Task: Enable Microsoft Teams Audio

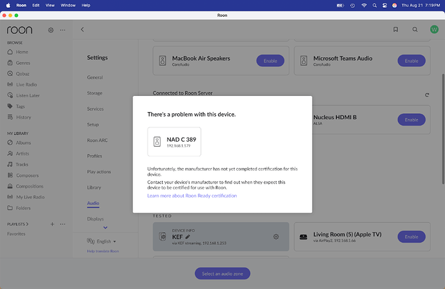Action: 411,61
